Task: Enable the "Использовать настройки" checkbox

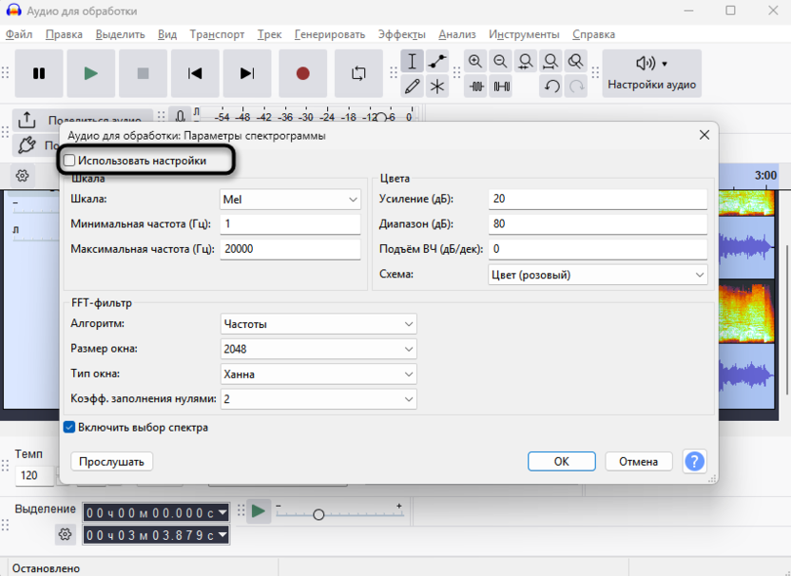Action: click(x=69, y=161)
